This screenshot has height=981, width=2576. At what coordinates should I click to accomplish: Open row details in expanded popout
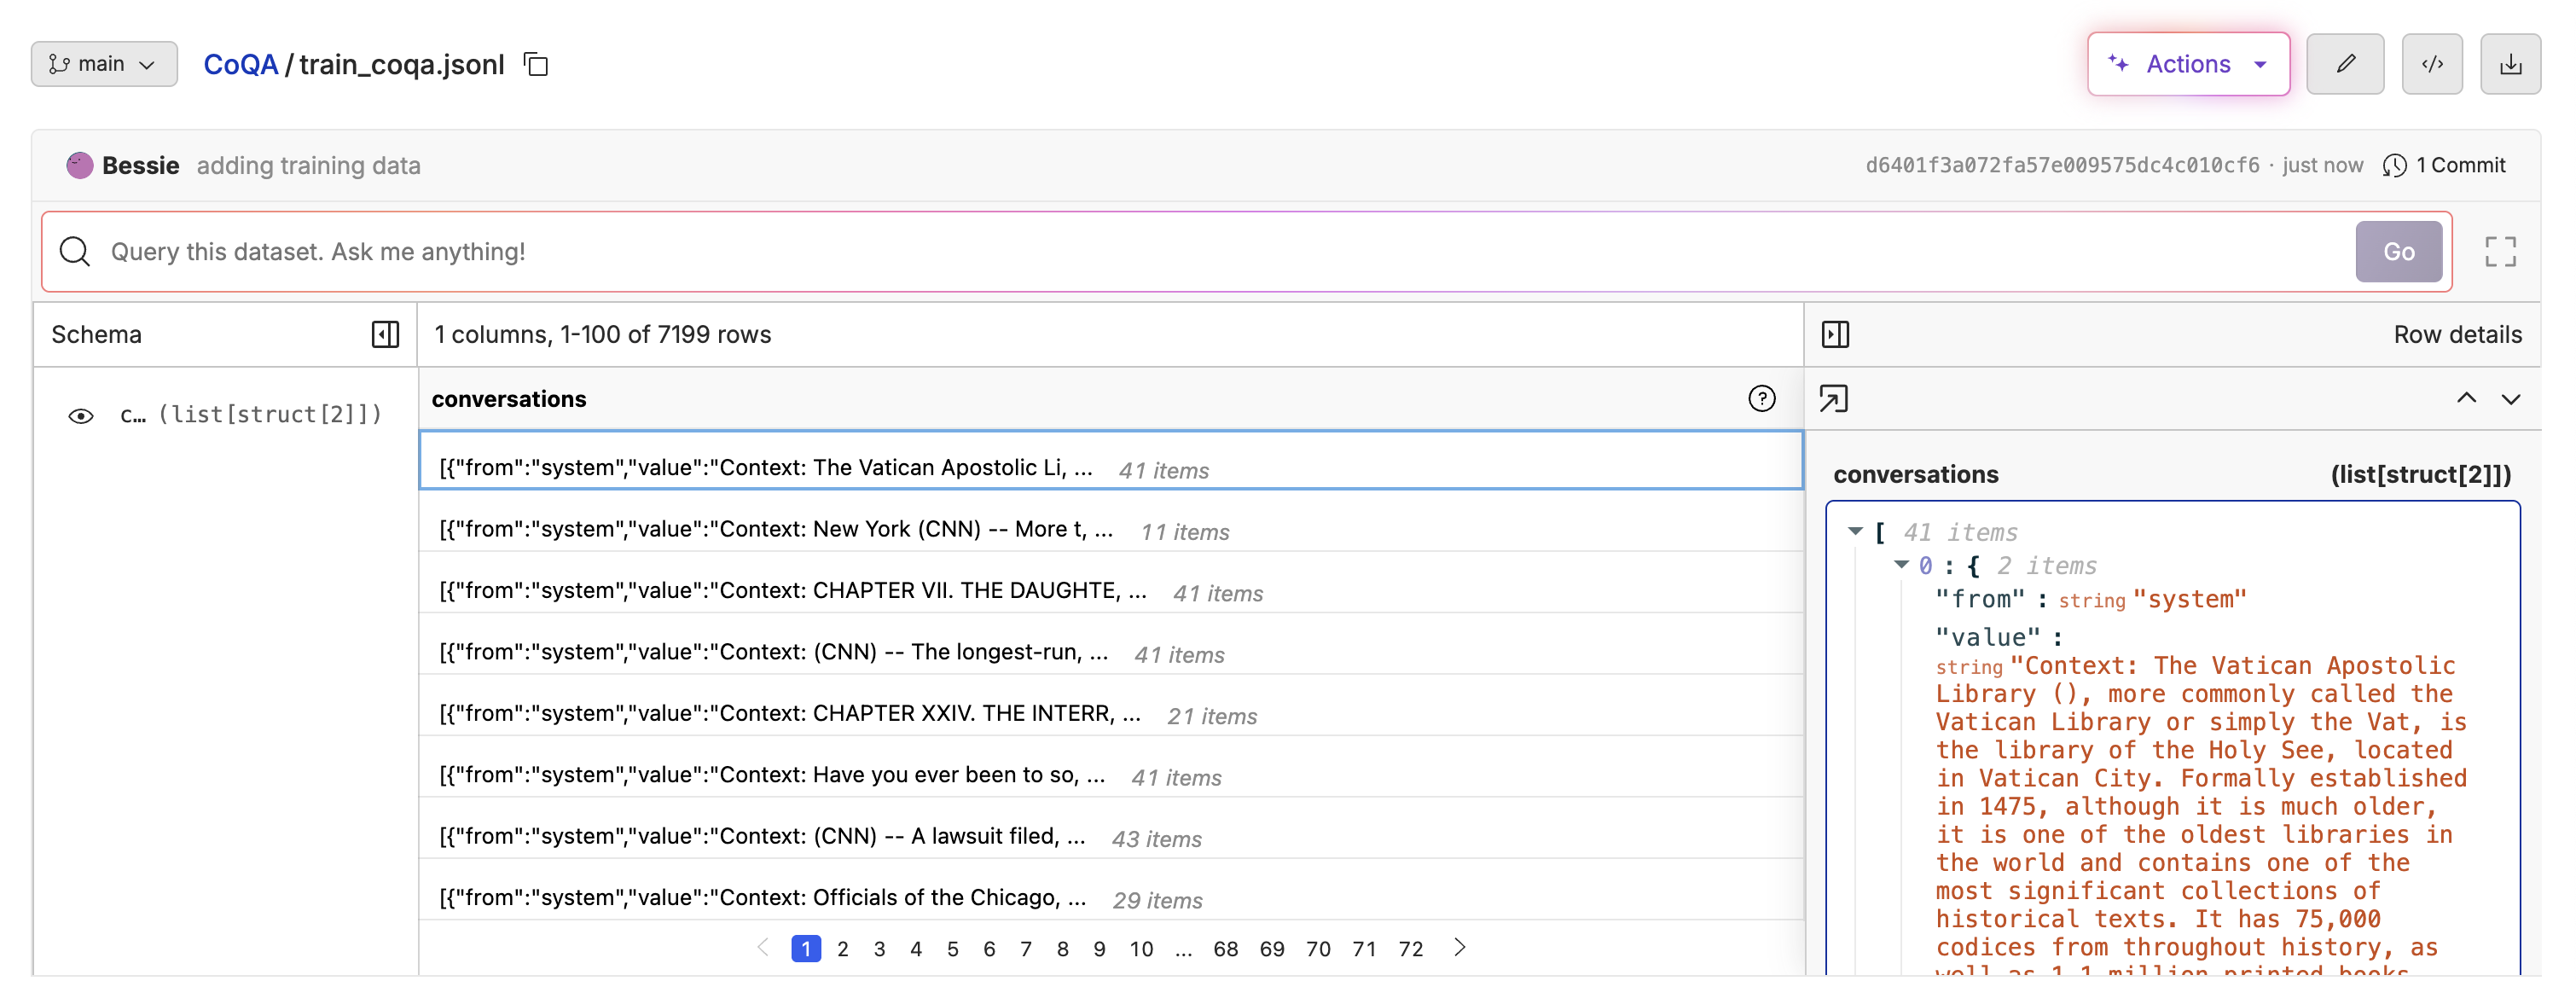tap(1833, 399)
